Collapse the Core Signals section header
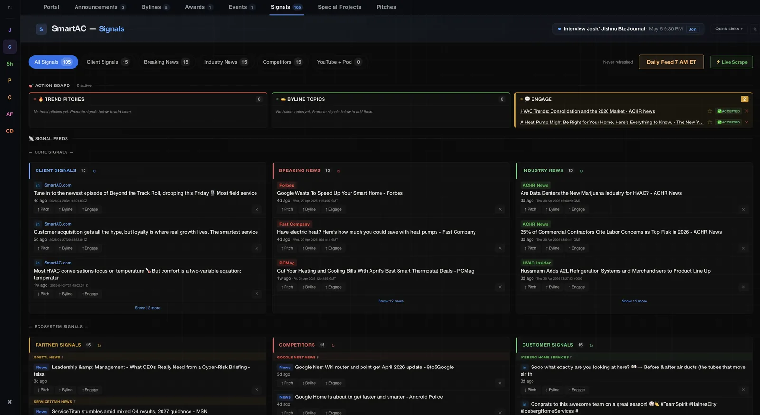 [51, 152]
